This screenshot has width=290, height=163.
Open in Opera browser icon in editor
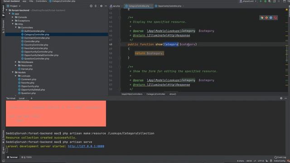275,18
